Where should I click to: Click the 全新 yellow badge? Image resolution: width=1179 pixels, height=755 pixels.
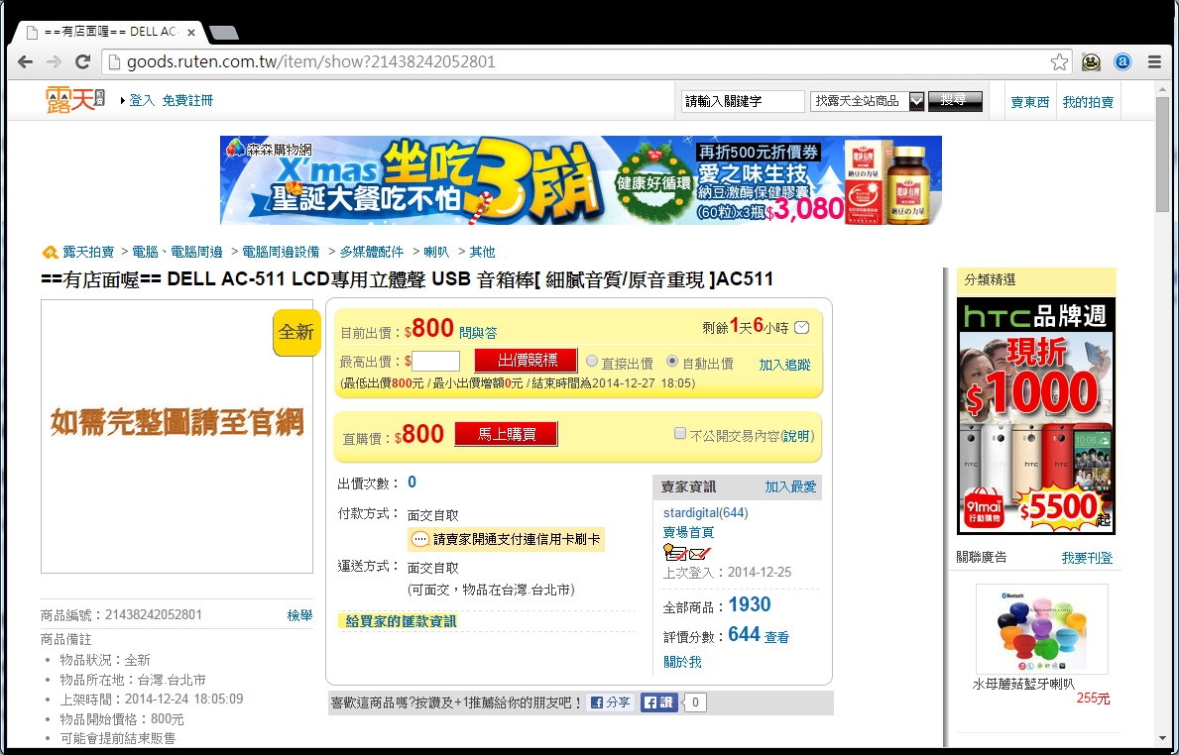(x=296, y=332)
